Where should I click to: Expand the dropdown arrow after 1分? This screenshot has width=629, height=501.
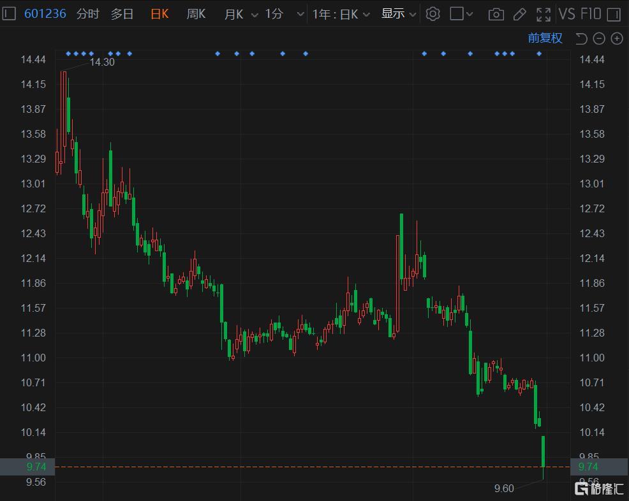click(300, 15)
